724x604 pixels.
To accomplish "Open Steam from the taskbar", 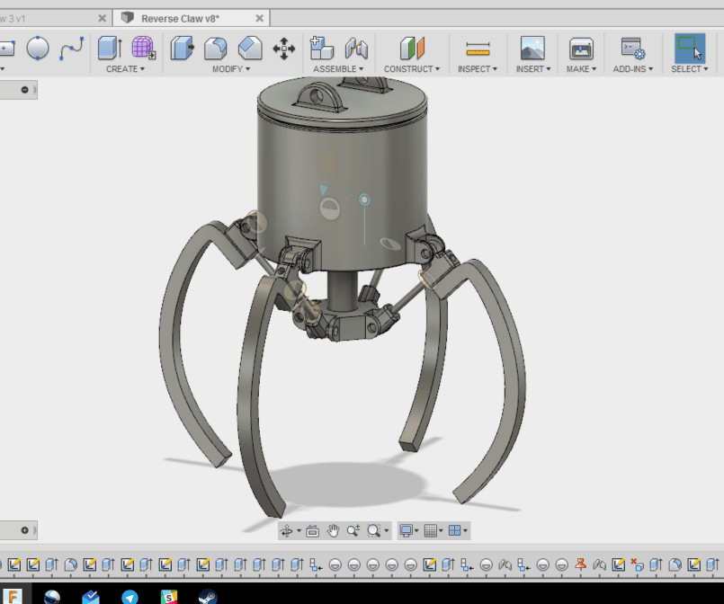I will [x=209, y=597].
